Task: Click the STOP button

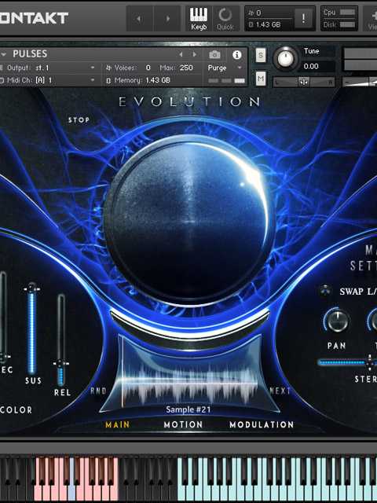Action: click(x=79, y=120)
